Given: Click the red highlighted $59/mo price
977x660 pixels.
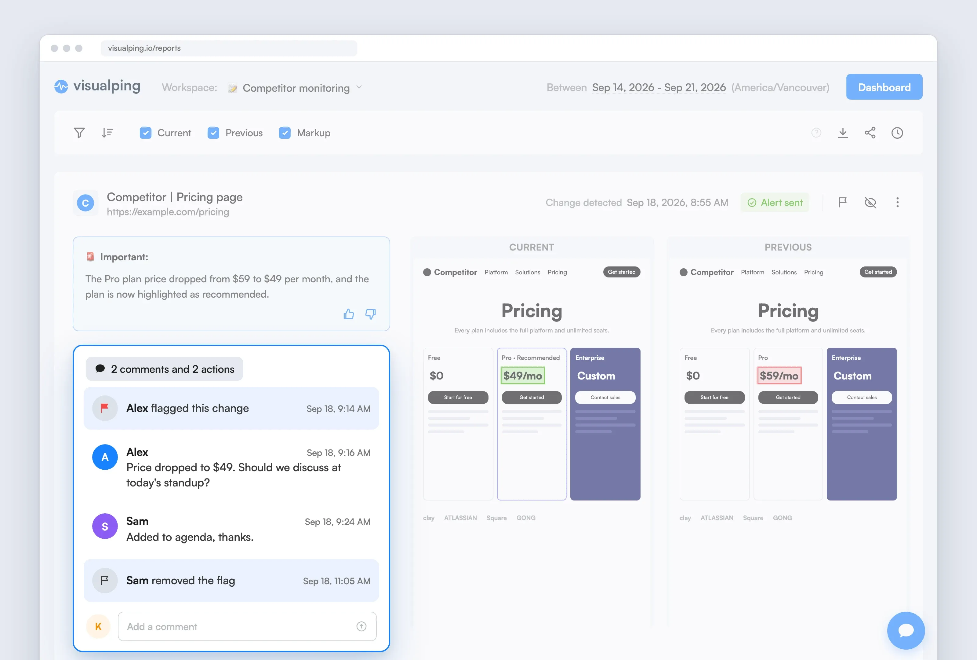Looking at the screenshot, I should [x=779, y=376].
